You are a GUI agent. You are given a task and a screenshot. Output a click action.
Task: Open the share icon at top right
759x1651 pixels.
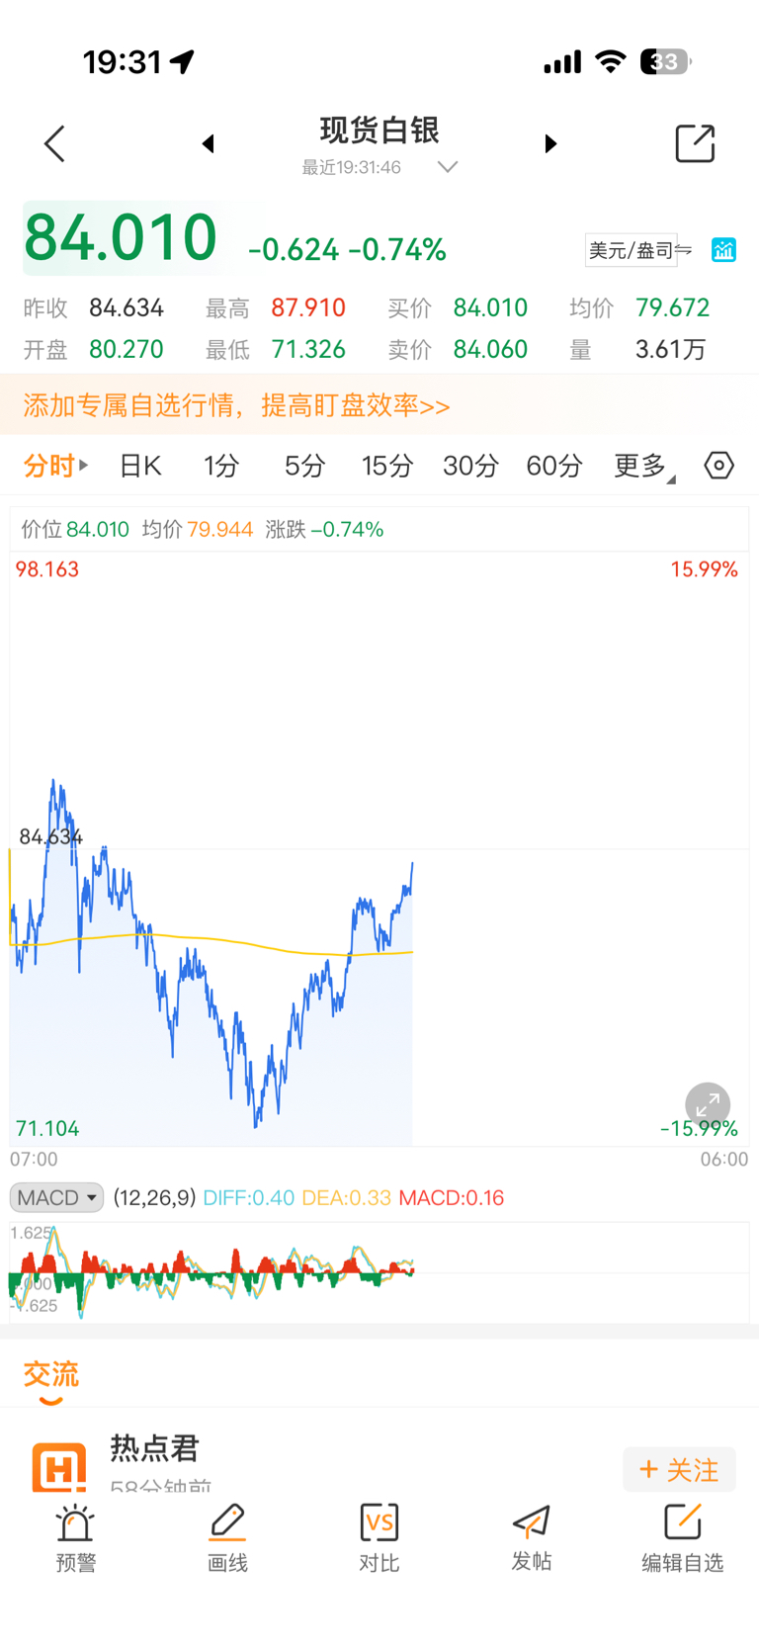coord(695,143)
